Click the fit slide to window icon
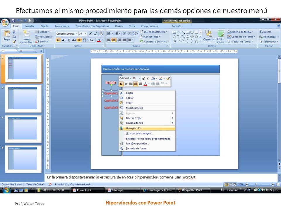 pos(278,184)
